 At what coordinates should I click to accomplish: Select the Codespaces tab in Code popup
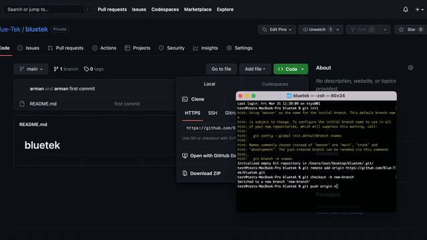tap(275, 84)
